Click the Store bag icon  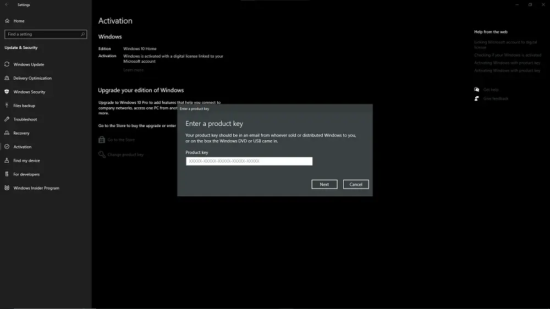point(102,140)
